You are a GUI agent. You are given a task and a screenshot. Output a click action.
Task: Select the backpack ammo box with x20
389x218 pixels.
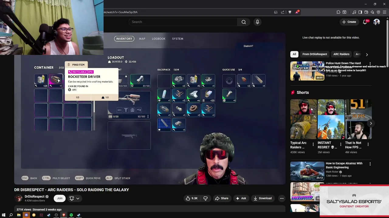(x=208, y=95)
